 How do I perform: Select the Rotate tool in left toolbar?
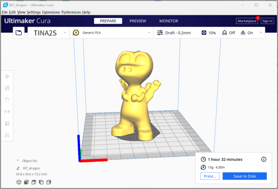click(7, 100)
